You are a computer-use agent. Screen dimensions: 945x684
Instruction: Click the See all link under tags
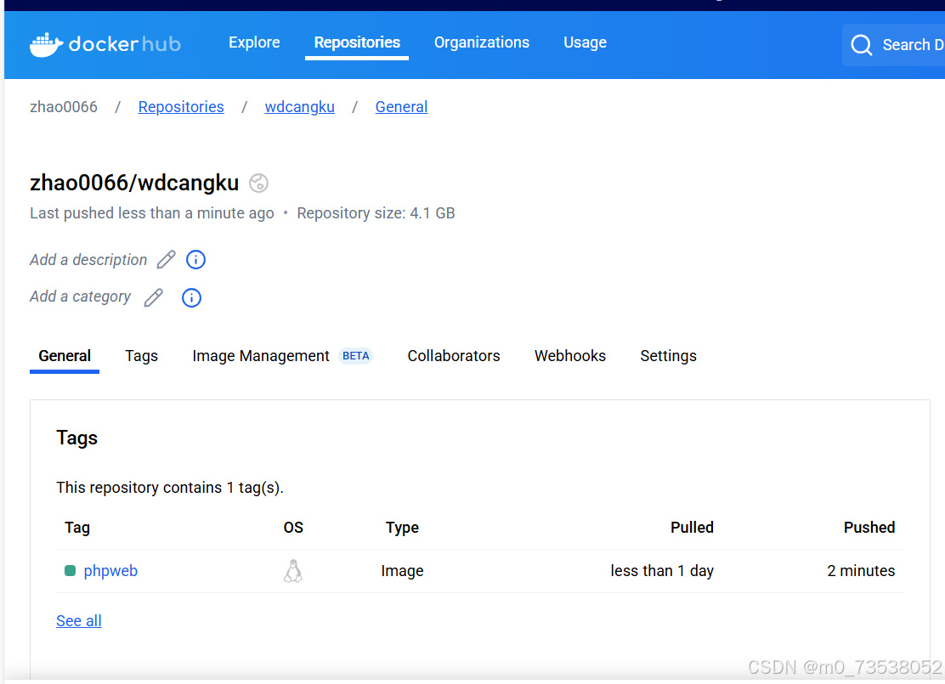[x=78, y=620]
